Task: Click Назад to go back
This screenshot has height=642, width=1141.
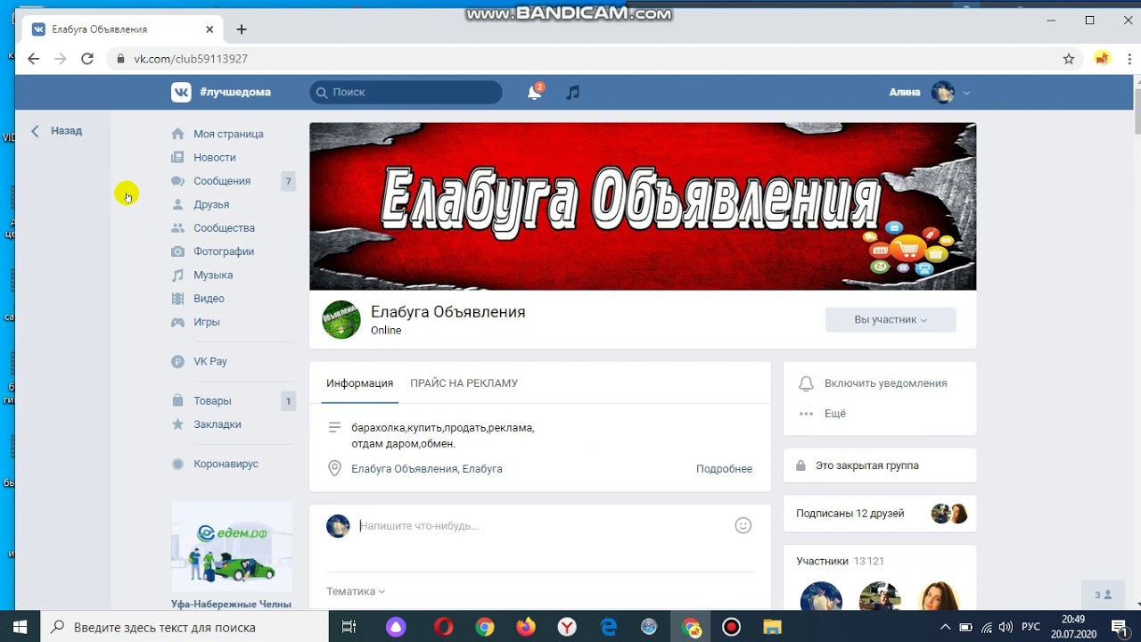Action: click(57, 130)
